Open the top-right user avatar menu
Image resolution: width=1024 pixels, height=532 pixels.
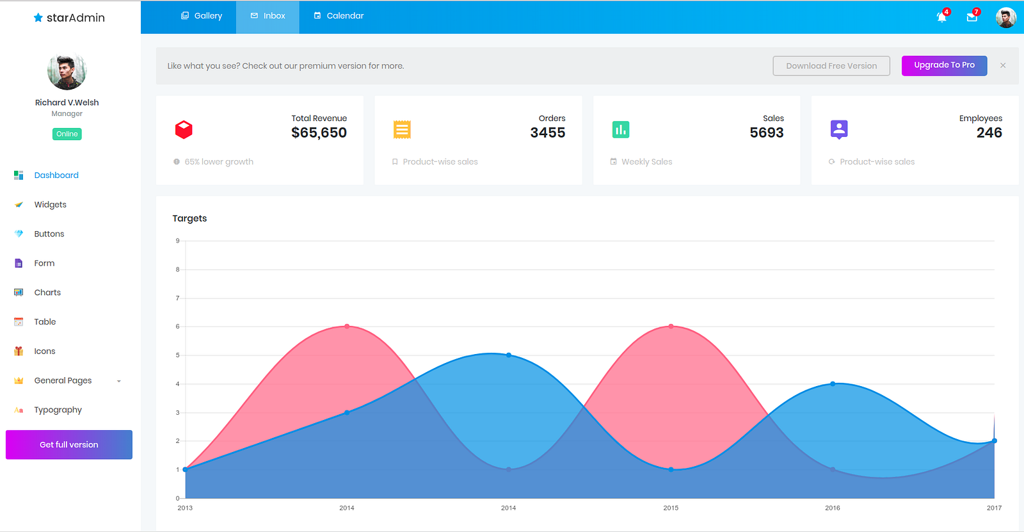pyautogui.click(x=1005, y=17)
